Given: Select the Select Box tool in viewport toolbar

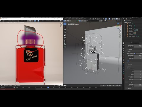Looking at the screenshot, I should click(65, 24).
